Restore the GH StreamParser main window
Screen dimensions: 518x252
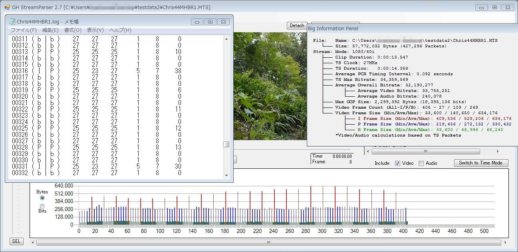coord(494,7)
